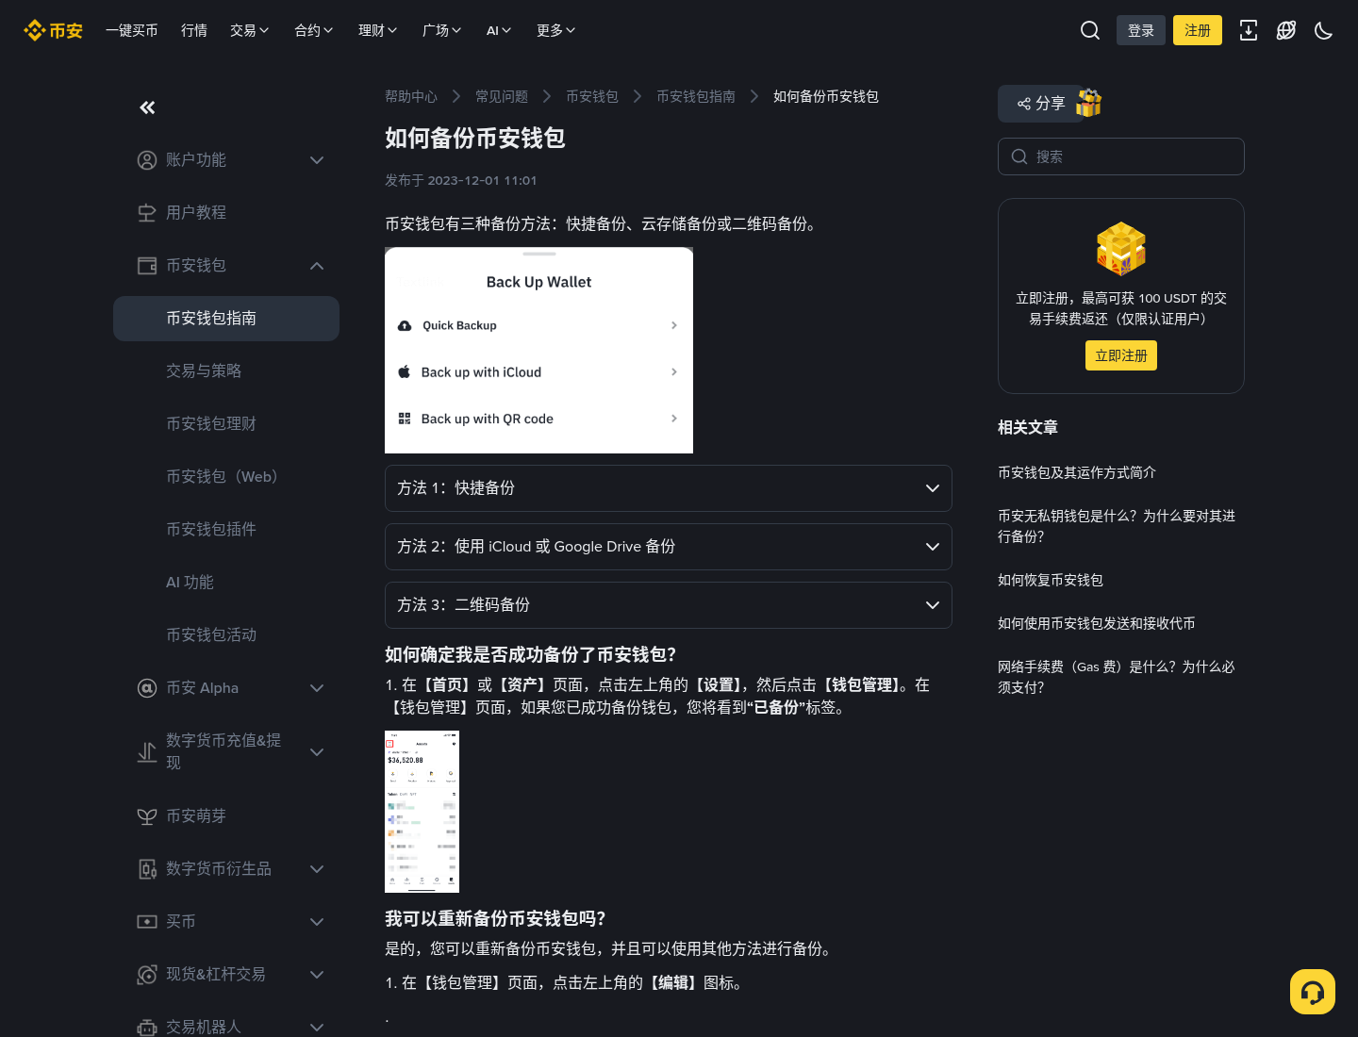Open related article 如何恢复币安钱包

(x=1051, y=580)
